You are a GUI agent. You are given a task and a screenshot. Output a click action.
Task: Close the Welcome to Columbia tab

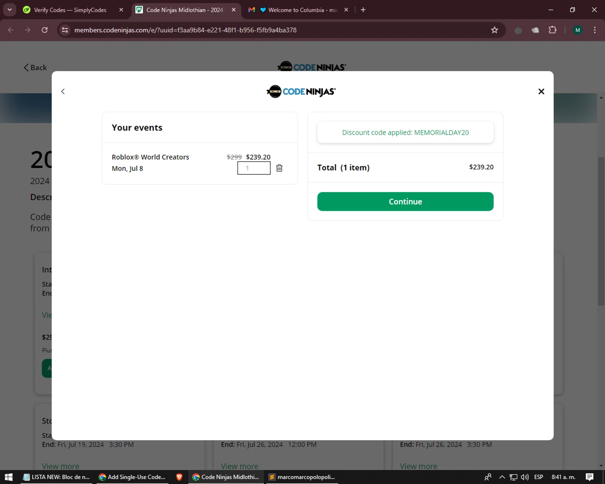346,10
